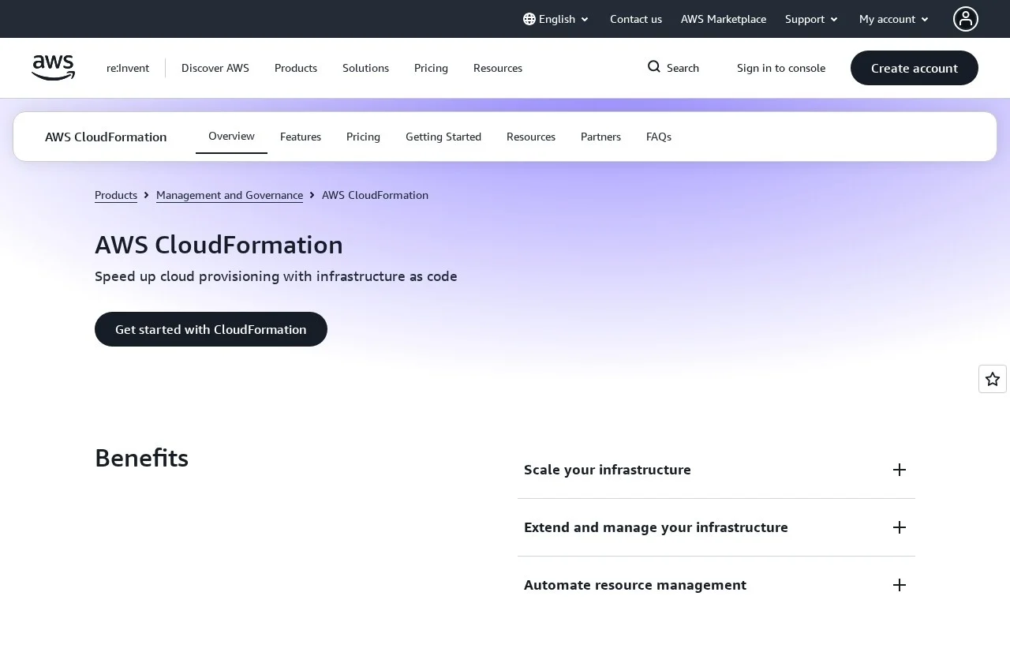
Task: Click the globe language icon
Action: pyautogui.click(x=529, y=19)
